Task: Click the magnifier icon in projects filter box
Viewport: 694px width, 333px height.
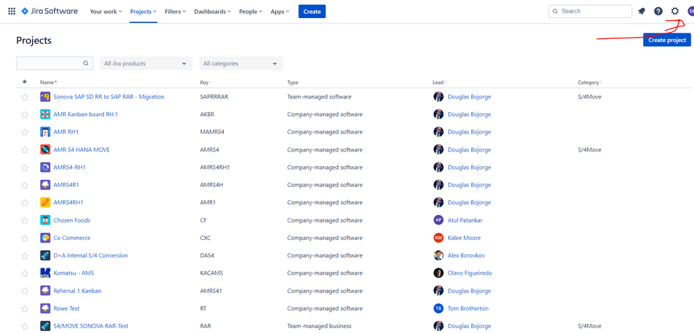Action: coord(86,63)
